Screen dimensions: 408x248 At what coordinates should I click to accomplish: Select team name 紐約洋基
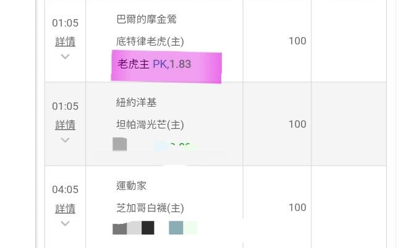coord(136,102)
